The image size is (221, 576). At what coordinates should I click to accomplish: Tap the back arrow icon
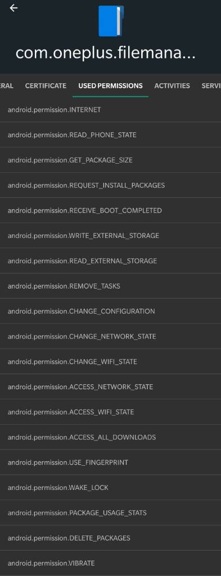pos(13,8)
